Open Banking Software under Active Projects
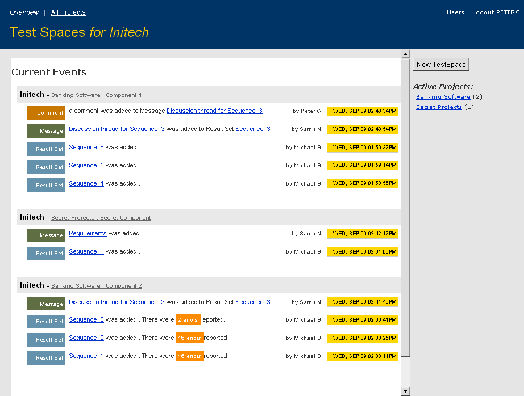Viewport: 524px width, 396px height. 443,97
